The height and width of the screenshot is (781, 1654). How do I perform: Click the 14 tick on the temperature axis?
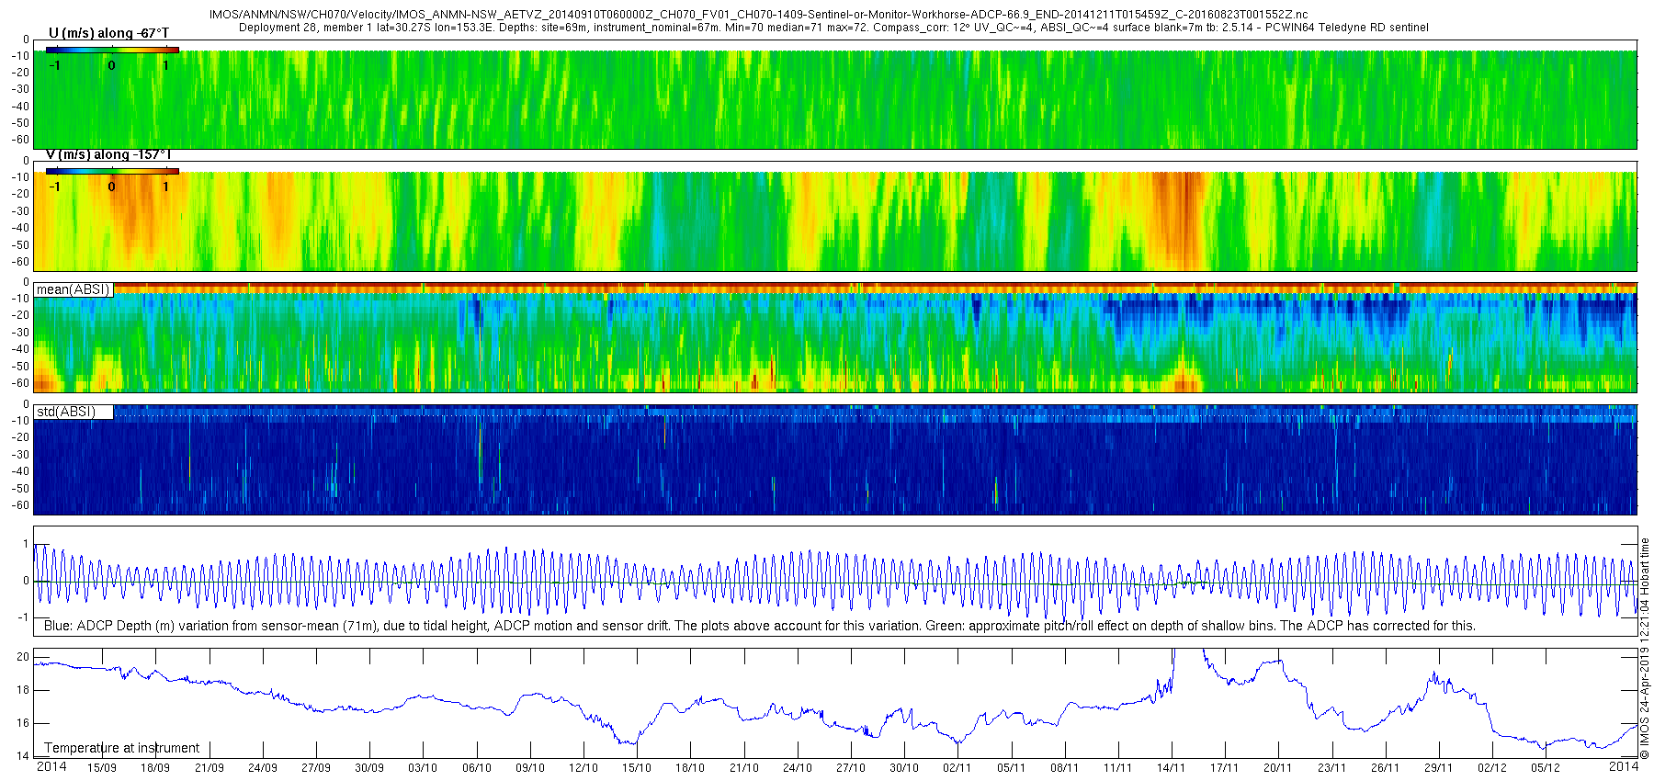[24, 756]
